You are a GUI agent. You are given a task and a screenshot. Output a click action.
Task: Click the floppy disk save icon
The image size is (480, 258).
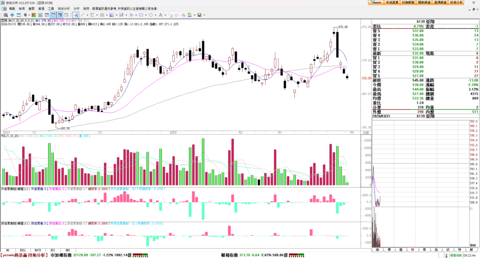tap(199, 15)
